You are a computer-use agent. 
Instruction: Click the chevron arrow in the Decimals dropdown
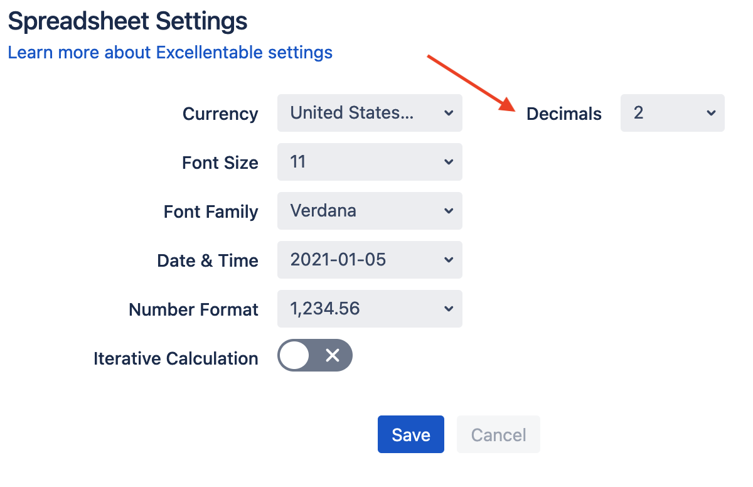tap(710, 113)
